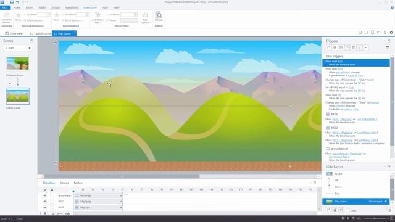The width and height of the screenshot is (395, 222).
Task: Open slide layer properties gear
Action: click(x=389, y=210)
